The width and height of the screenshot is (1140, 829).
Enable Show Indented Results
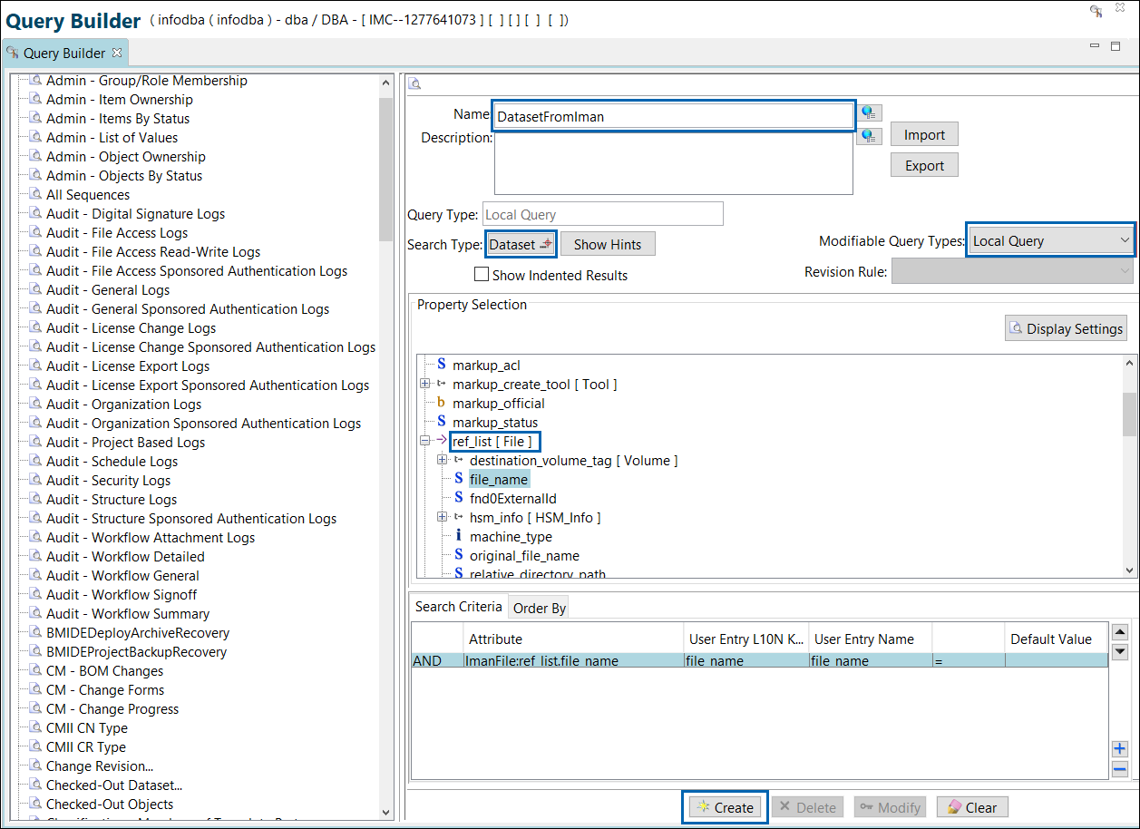click(481, 274)
